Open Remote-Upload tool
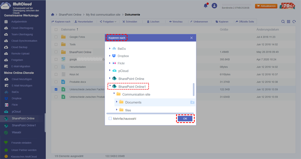Screen dimensions: 301x159 20,54
